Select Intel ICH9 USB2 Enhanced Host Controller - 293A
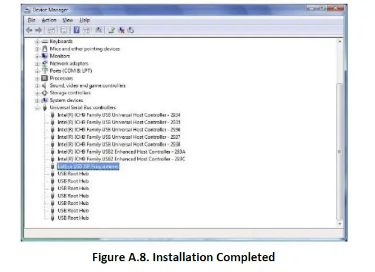 coord(122,152)
